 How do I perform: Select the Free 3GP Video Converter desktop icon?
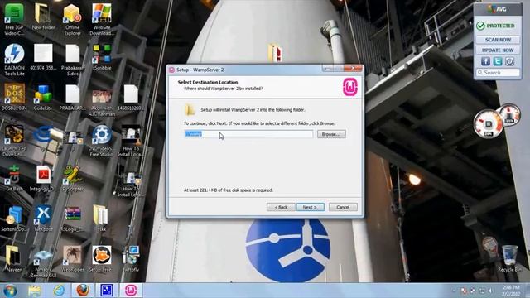(x=14, y=20)
